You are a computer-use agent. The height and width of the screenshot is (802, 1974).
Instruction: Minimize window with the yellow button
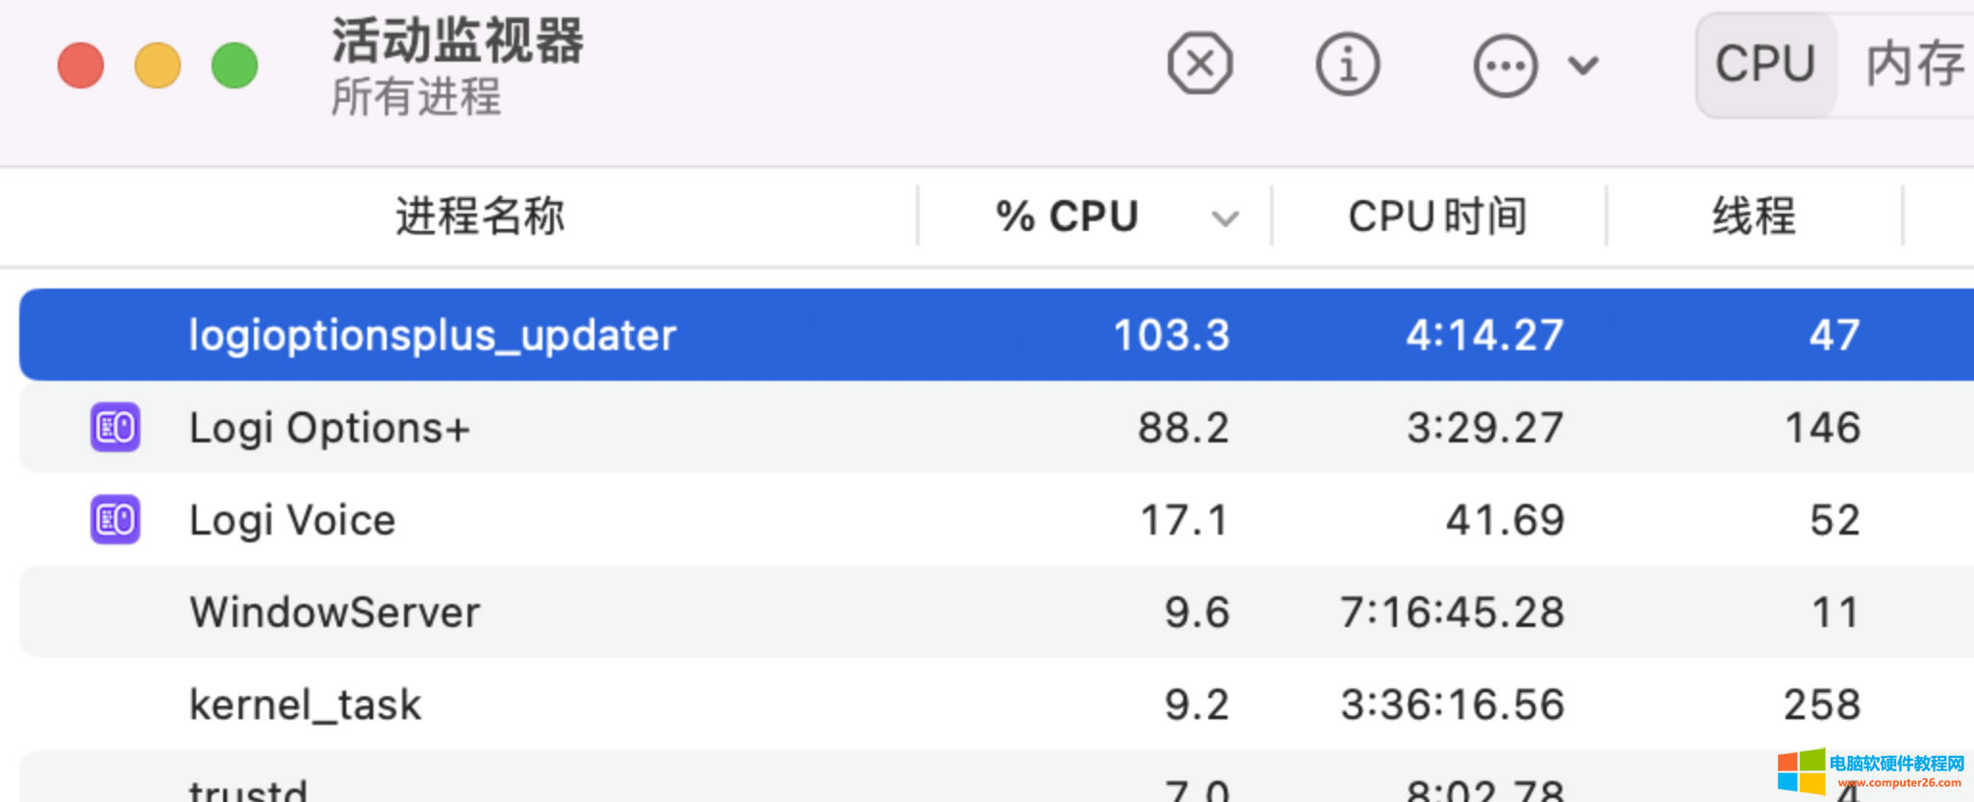pos(158,65)
